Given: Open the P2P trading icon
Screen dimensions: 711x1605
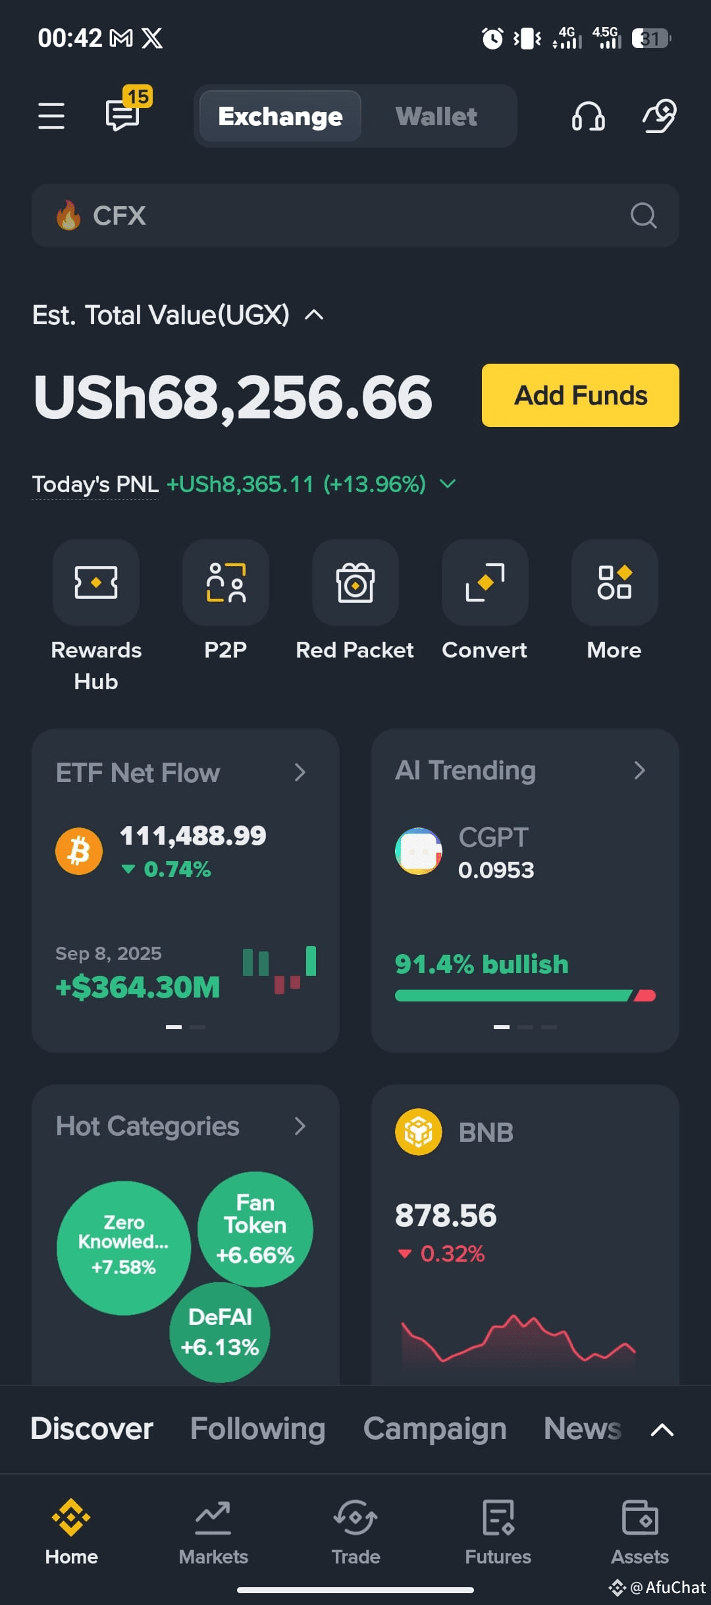Looking at the screenshot, I should click(226, 582).
